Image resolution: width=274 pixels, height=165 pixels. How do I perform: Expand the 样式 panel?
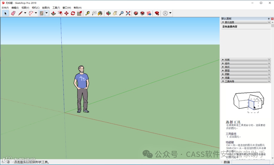(x=223, y=67)
